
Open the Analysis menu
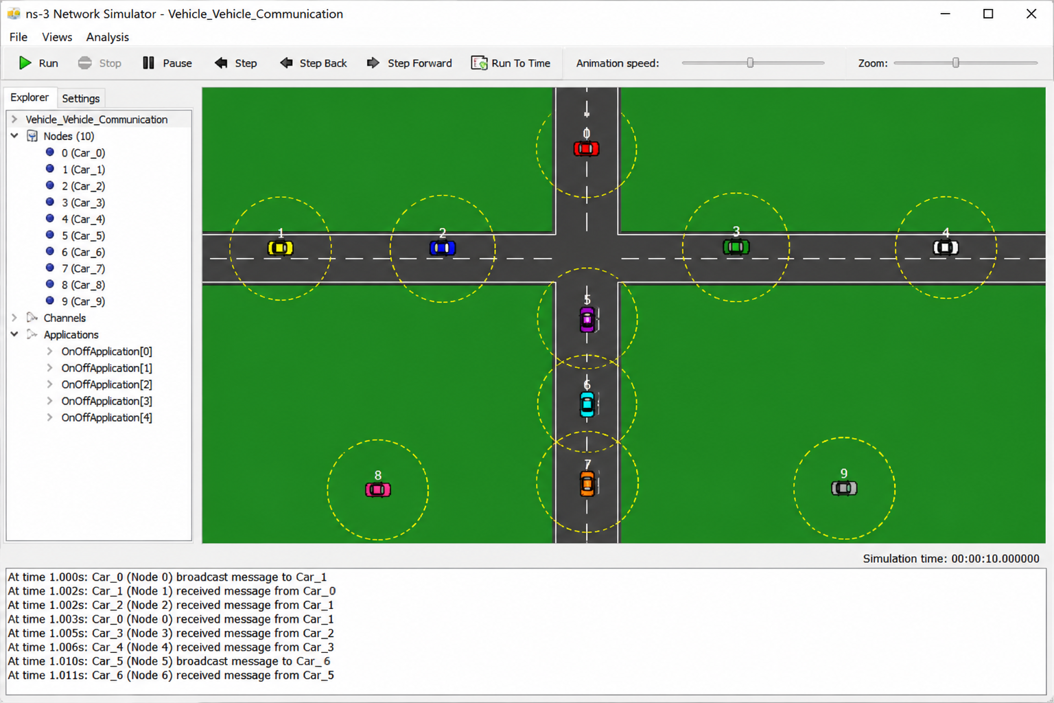click(108, 37)
